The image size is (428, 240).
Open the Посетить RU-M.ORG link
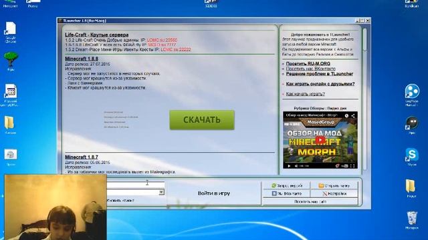point(308,64)
